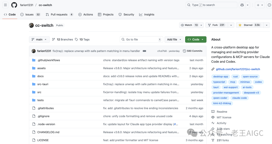Click the Activity pulse icon
Image resolution: width=272 pixels, height=144 pixels.
click(213, 123)
